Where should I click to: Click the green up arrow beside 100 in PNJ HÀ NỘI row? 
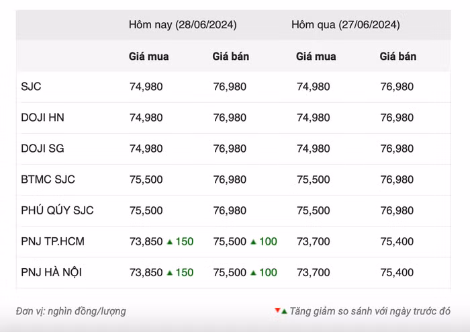(x=253, y=272)
